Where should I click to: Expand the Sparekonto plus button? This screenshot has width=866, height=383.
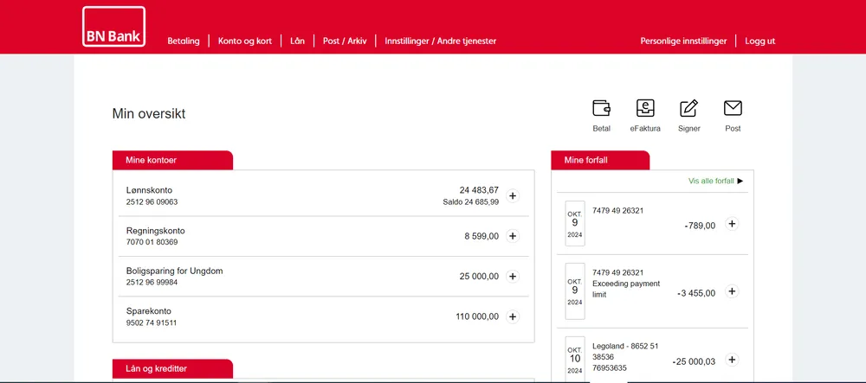(x=513, y=316)
